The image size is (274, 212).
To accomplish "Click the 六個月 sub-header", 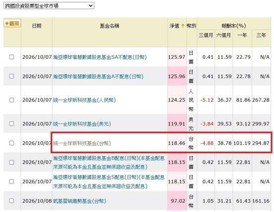I will pos(224,35).
